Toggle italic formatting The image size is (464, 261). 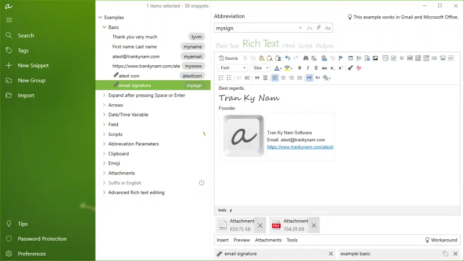(x=308, y=68)
